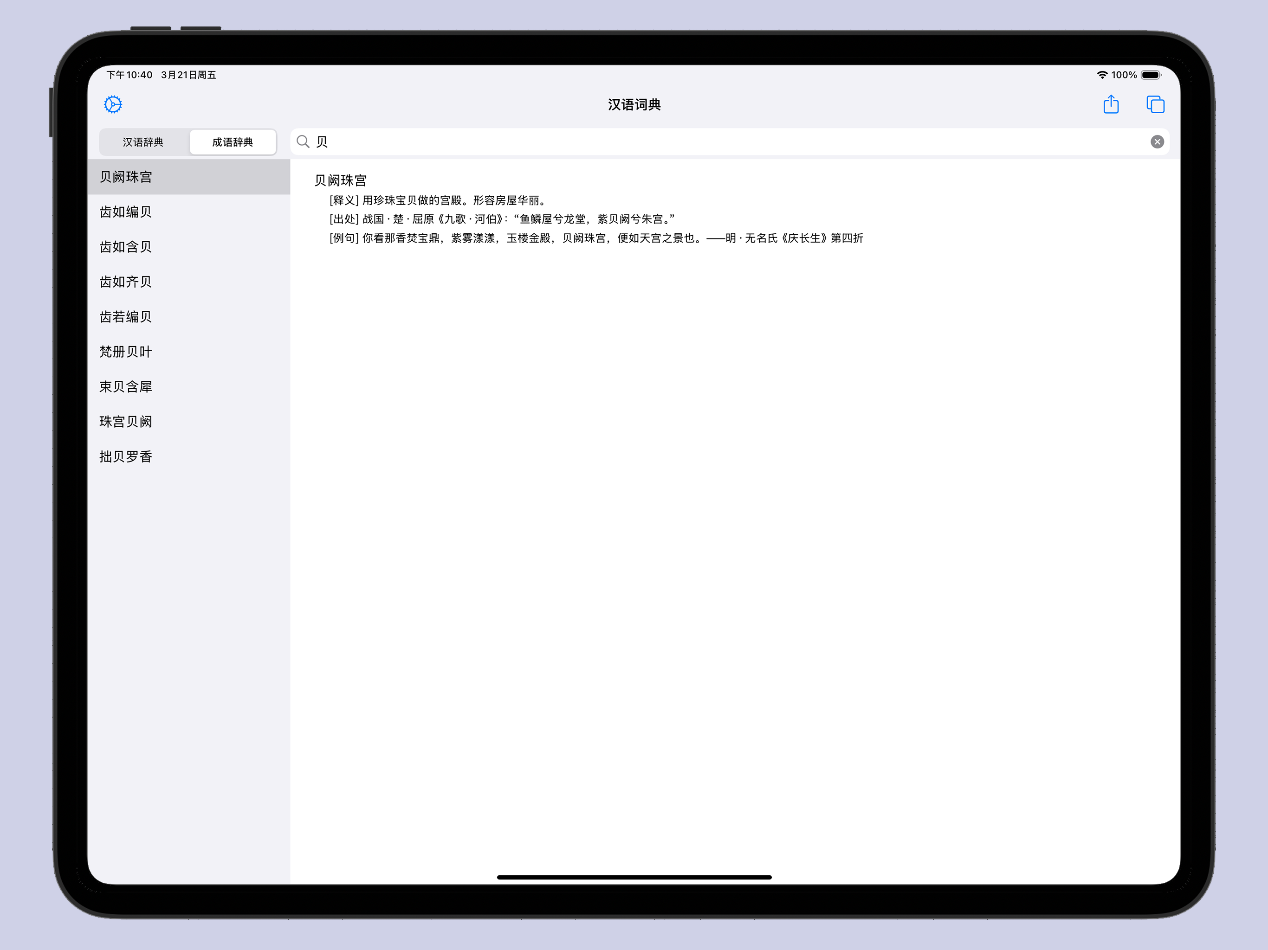Clear search text with the x button

coord(1157,141)
